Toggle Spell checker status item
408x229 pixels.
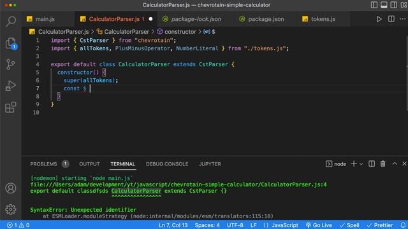349,225
